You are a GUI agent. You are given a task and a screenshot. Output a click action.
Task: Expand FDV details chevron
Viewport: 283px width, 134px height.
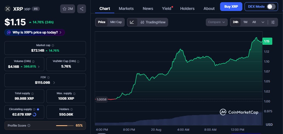pyautogui.click(x=54, y=83)
